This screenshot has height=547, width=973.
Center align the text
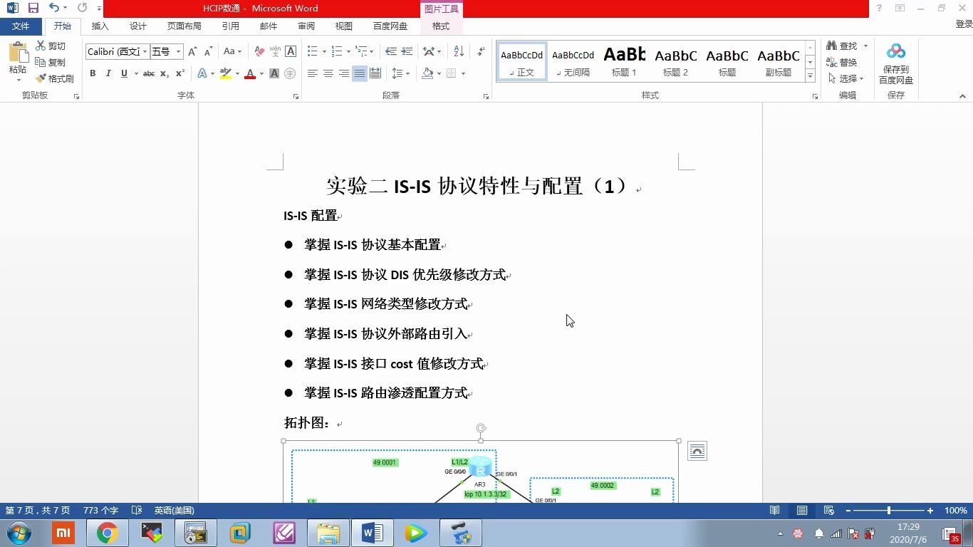[328, 73]
